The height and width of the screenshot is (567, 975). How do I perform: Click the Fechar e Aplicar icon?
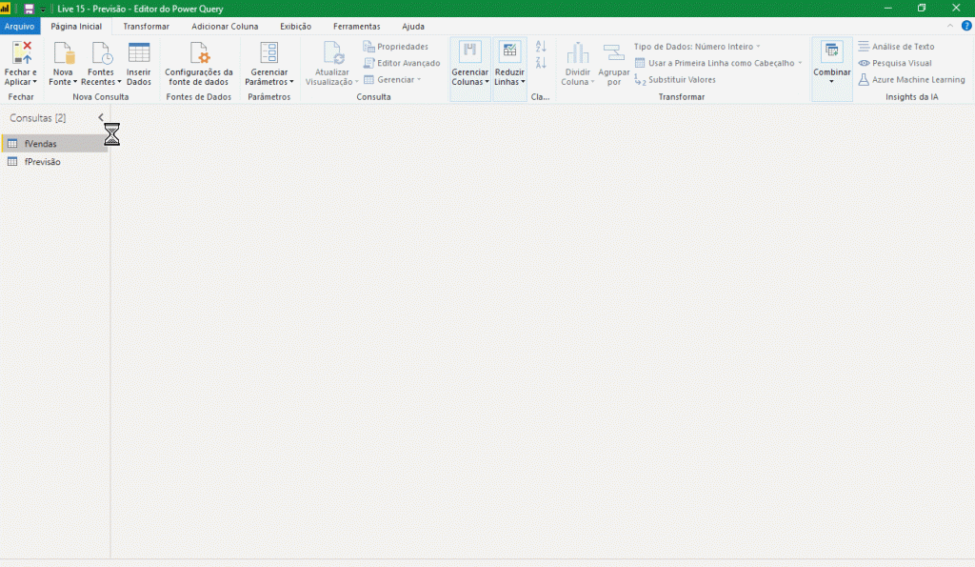coord(21,52)
